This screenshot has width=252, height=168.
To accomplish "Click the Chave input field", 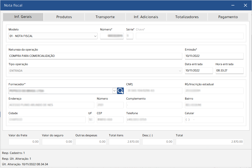I will coord(190,36).
